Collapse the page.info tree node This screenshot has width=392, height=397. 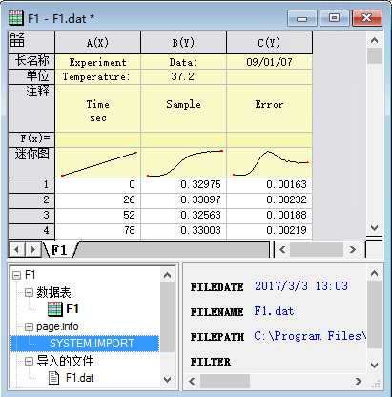click(29, 326)
